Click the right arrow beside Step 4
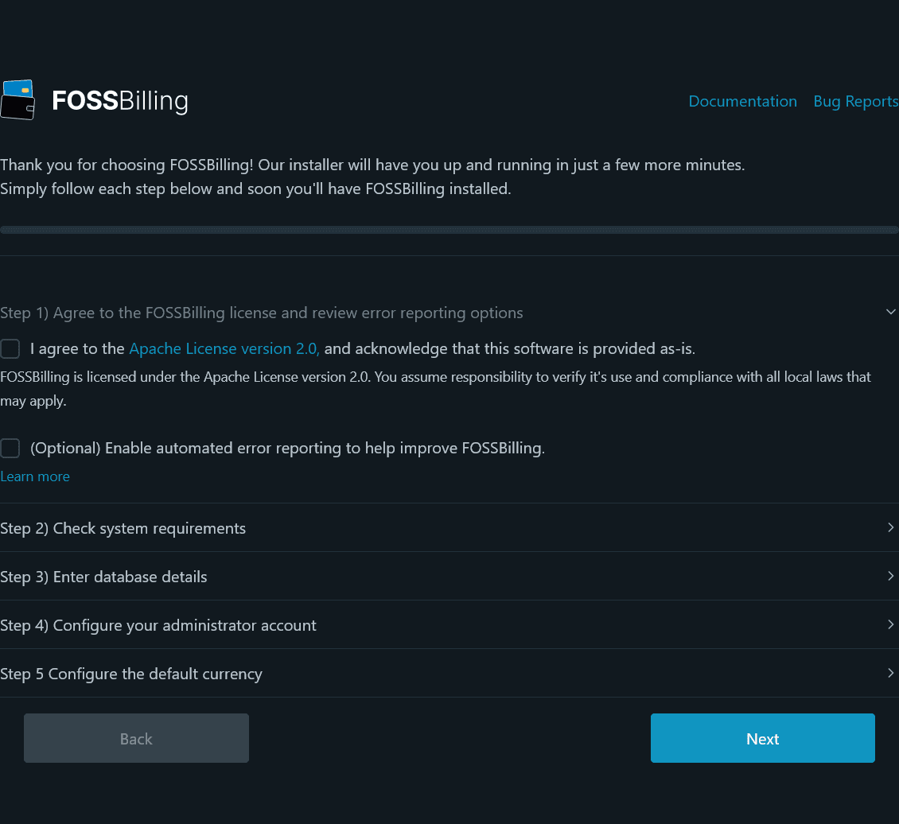Screen dimensions: 899x824 point(890,624)
